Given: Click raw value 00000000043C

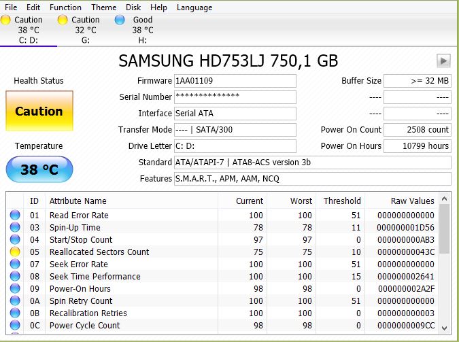Looking at the screenshot, I should click(406, 252).
